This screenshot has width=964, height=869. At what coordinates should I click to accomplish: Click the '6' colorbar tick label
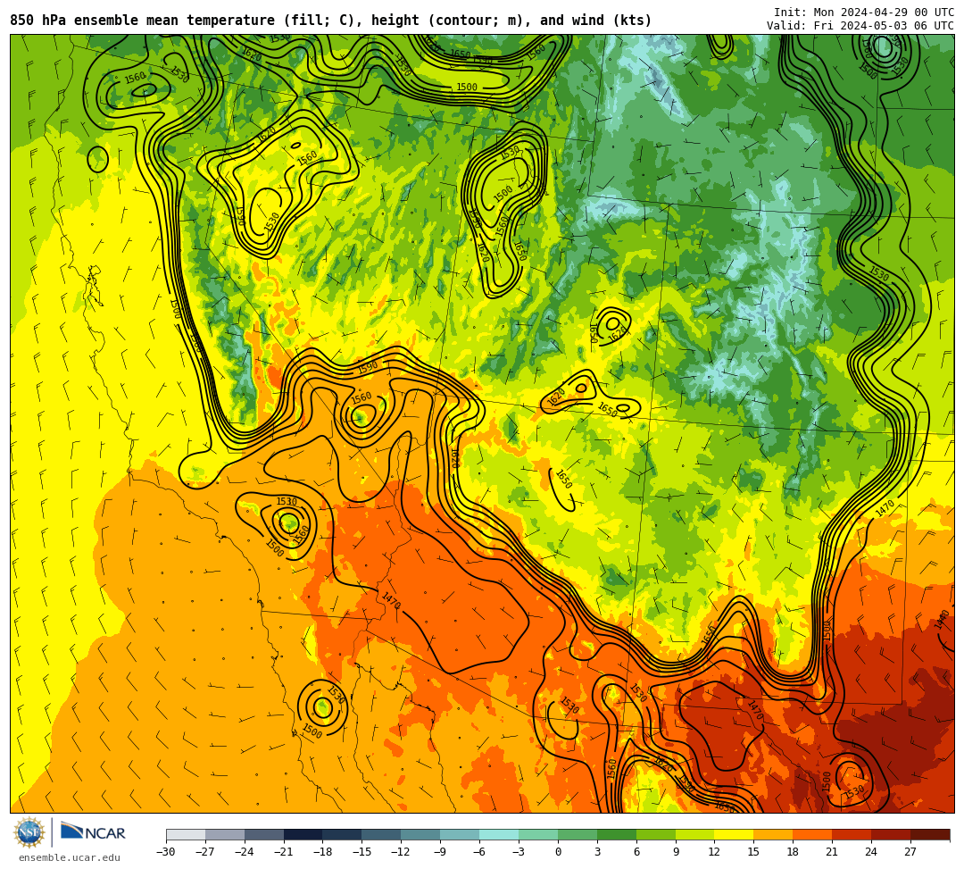click(636, 852)
